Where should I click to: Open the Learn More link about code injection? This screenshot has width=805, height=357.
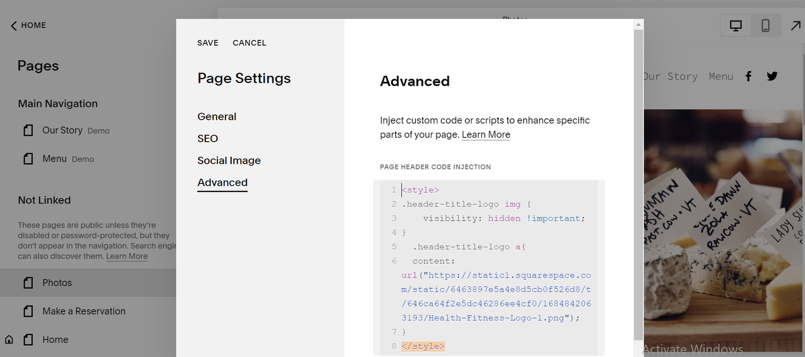[486, 135]
